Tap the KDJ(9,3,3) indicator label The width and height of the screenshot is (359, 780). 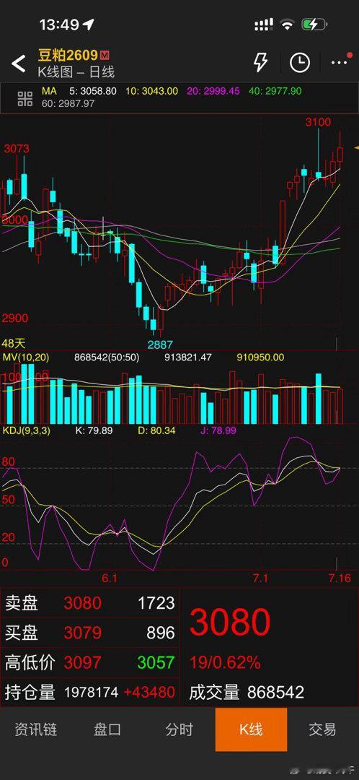click(x=27, y=430)
